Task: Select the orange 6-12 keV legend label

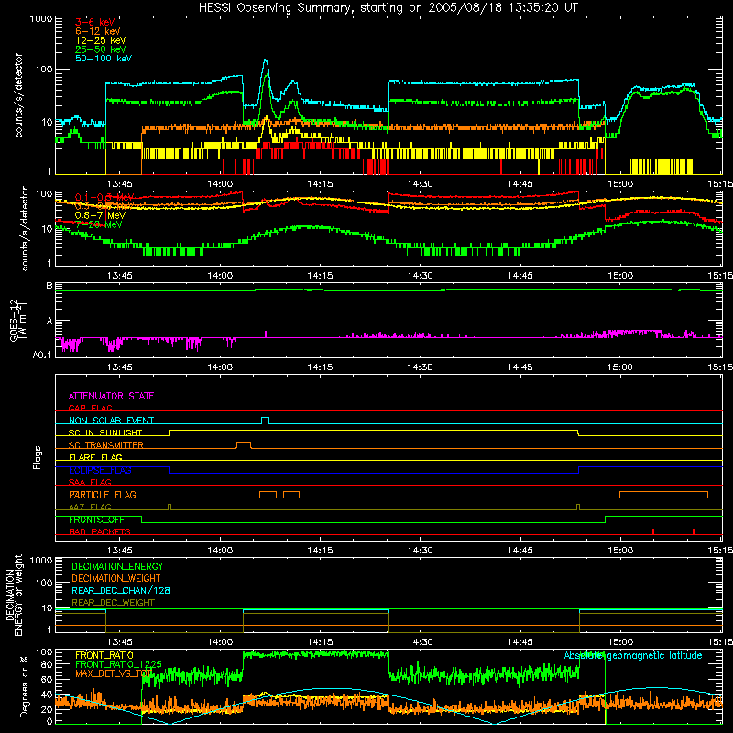Action: tap(97, 31)
